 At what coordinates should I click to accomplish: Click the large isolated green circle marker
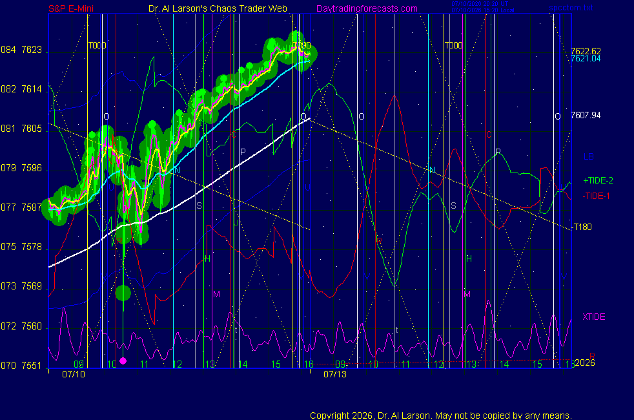pos(123,293)
